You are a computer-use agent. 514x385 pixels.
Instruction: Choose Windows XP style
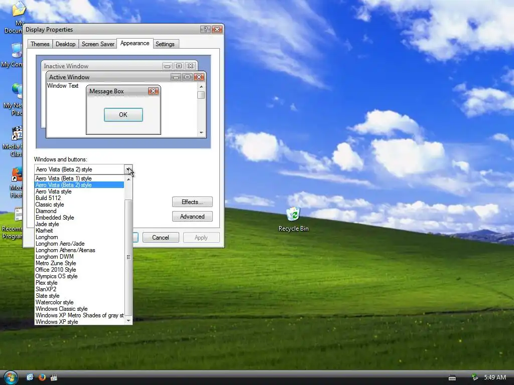[x=79, y=322]
